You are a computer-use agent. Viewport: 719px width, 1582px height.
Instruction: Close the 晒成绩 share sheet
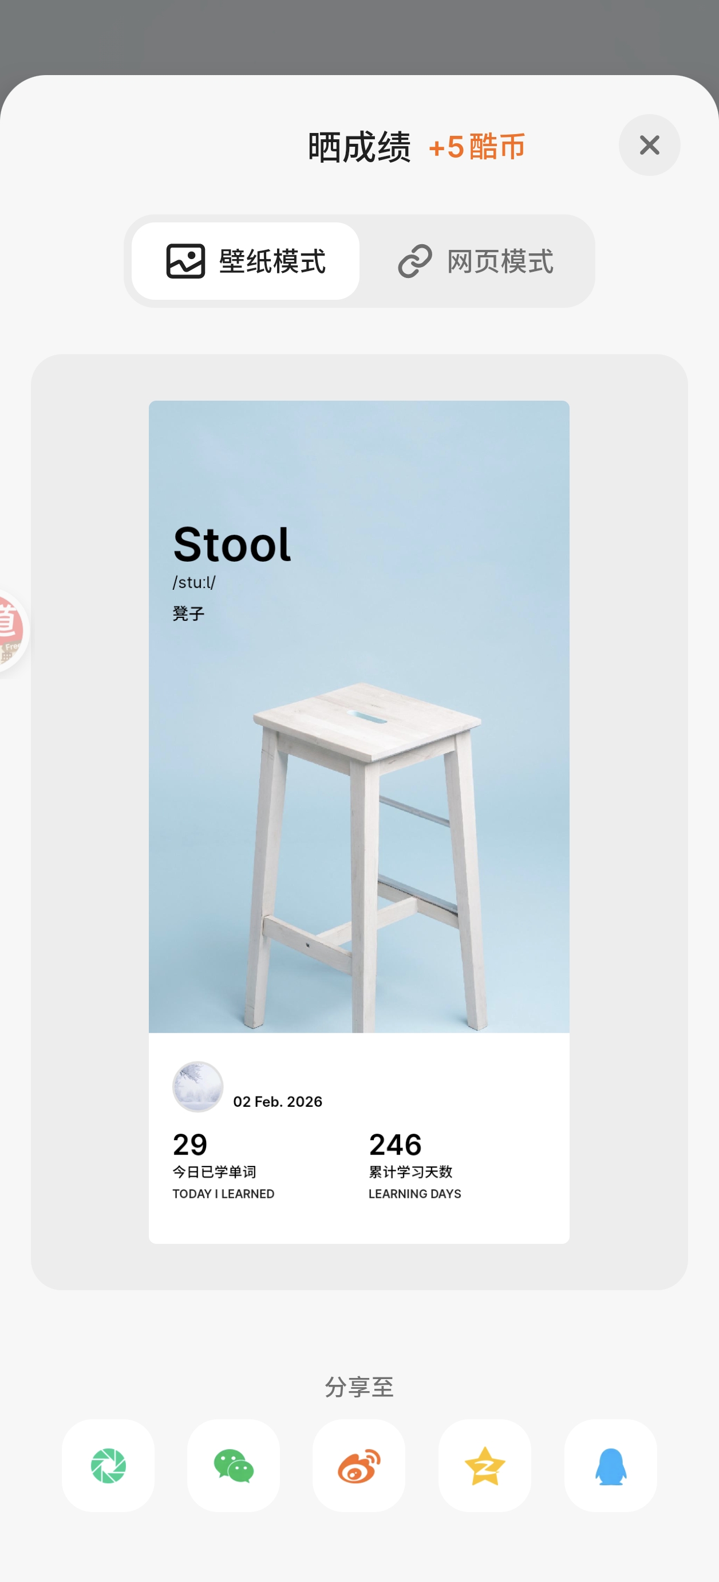(x=649, y=145)
